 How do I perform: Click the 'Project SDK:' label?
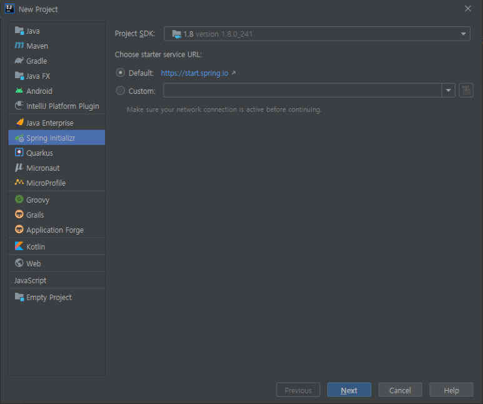(x=134, y=34)
